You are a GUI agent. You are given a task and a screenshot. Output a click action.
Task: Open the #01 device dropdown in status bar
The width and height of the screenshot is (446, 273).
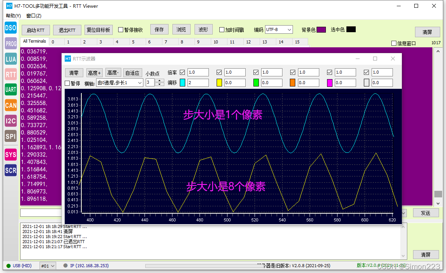(48, 266)
